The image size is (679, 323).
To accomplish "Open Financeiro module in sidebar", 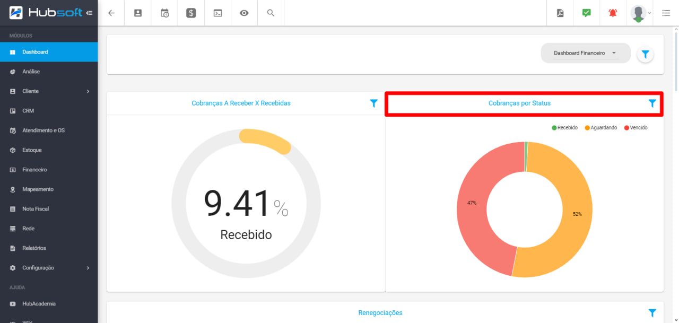I will pyautogui.click(x=49, y=170).
